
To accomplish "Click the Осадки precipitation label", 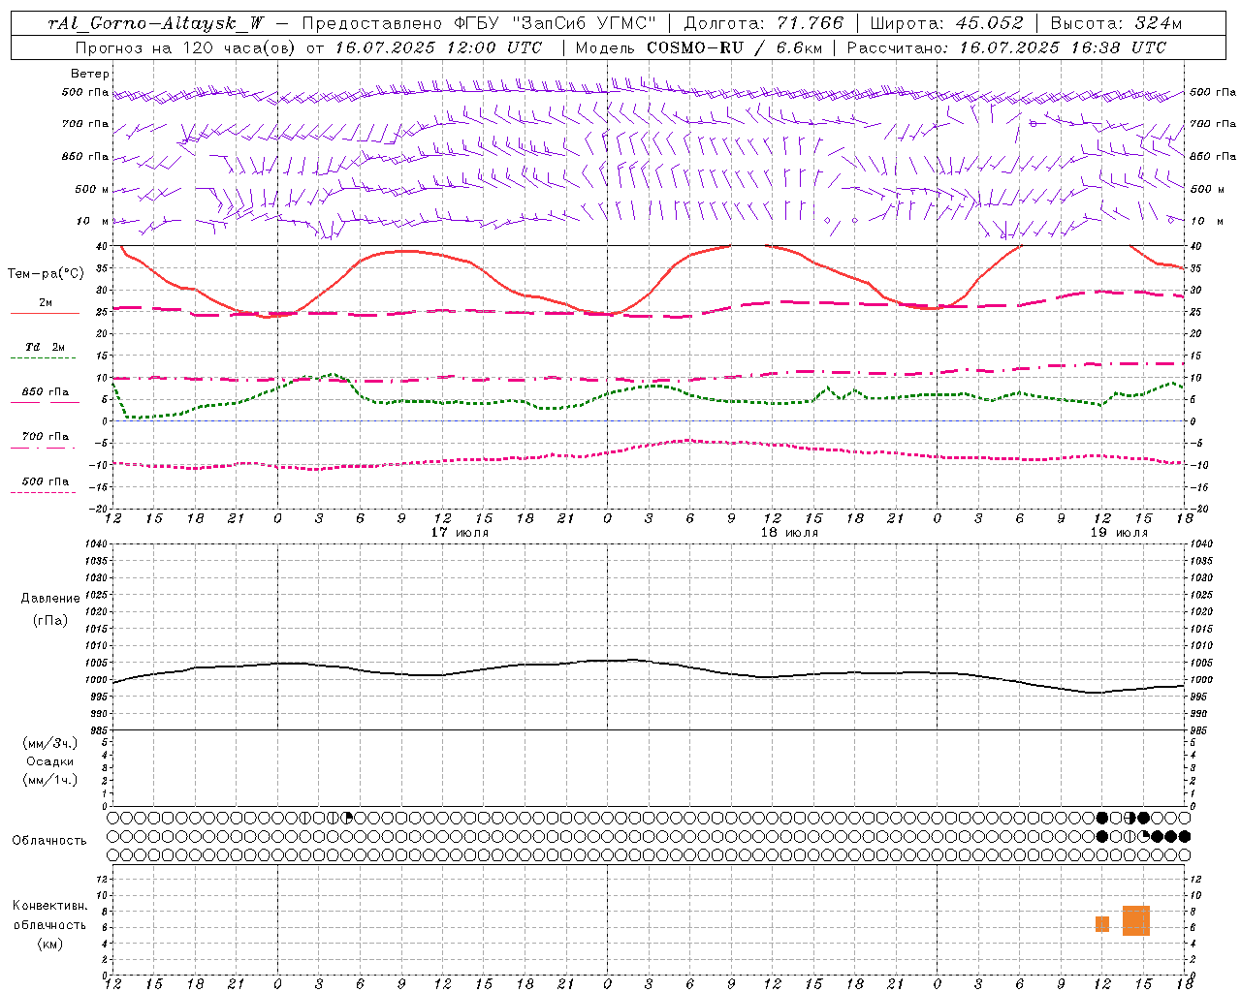I will point(50,761).
